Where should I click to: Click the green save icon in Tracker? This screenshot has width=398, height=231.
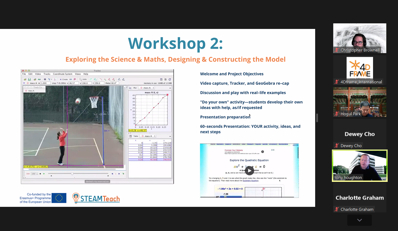coord(29,79)
